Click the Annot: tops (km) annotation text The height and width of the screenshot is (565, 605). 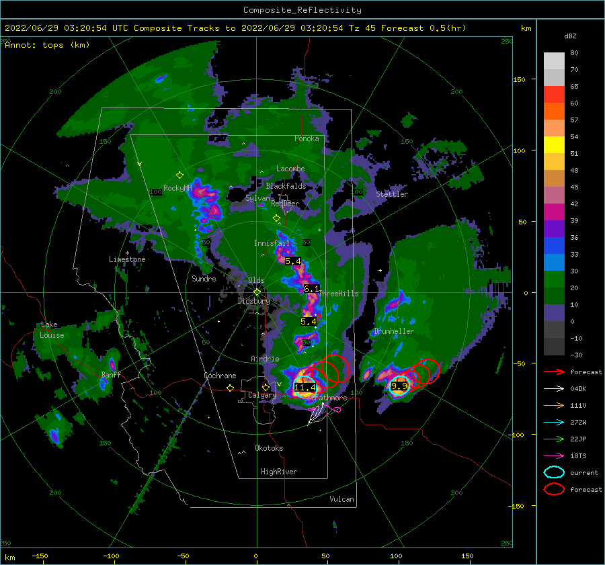coord(47,45)
